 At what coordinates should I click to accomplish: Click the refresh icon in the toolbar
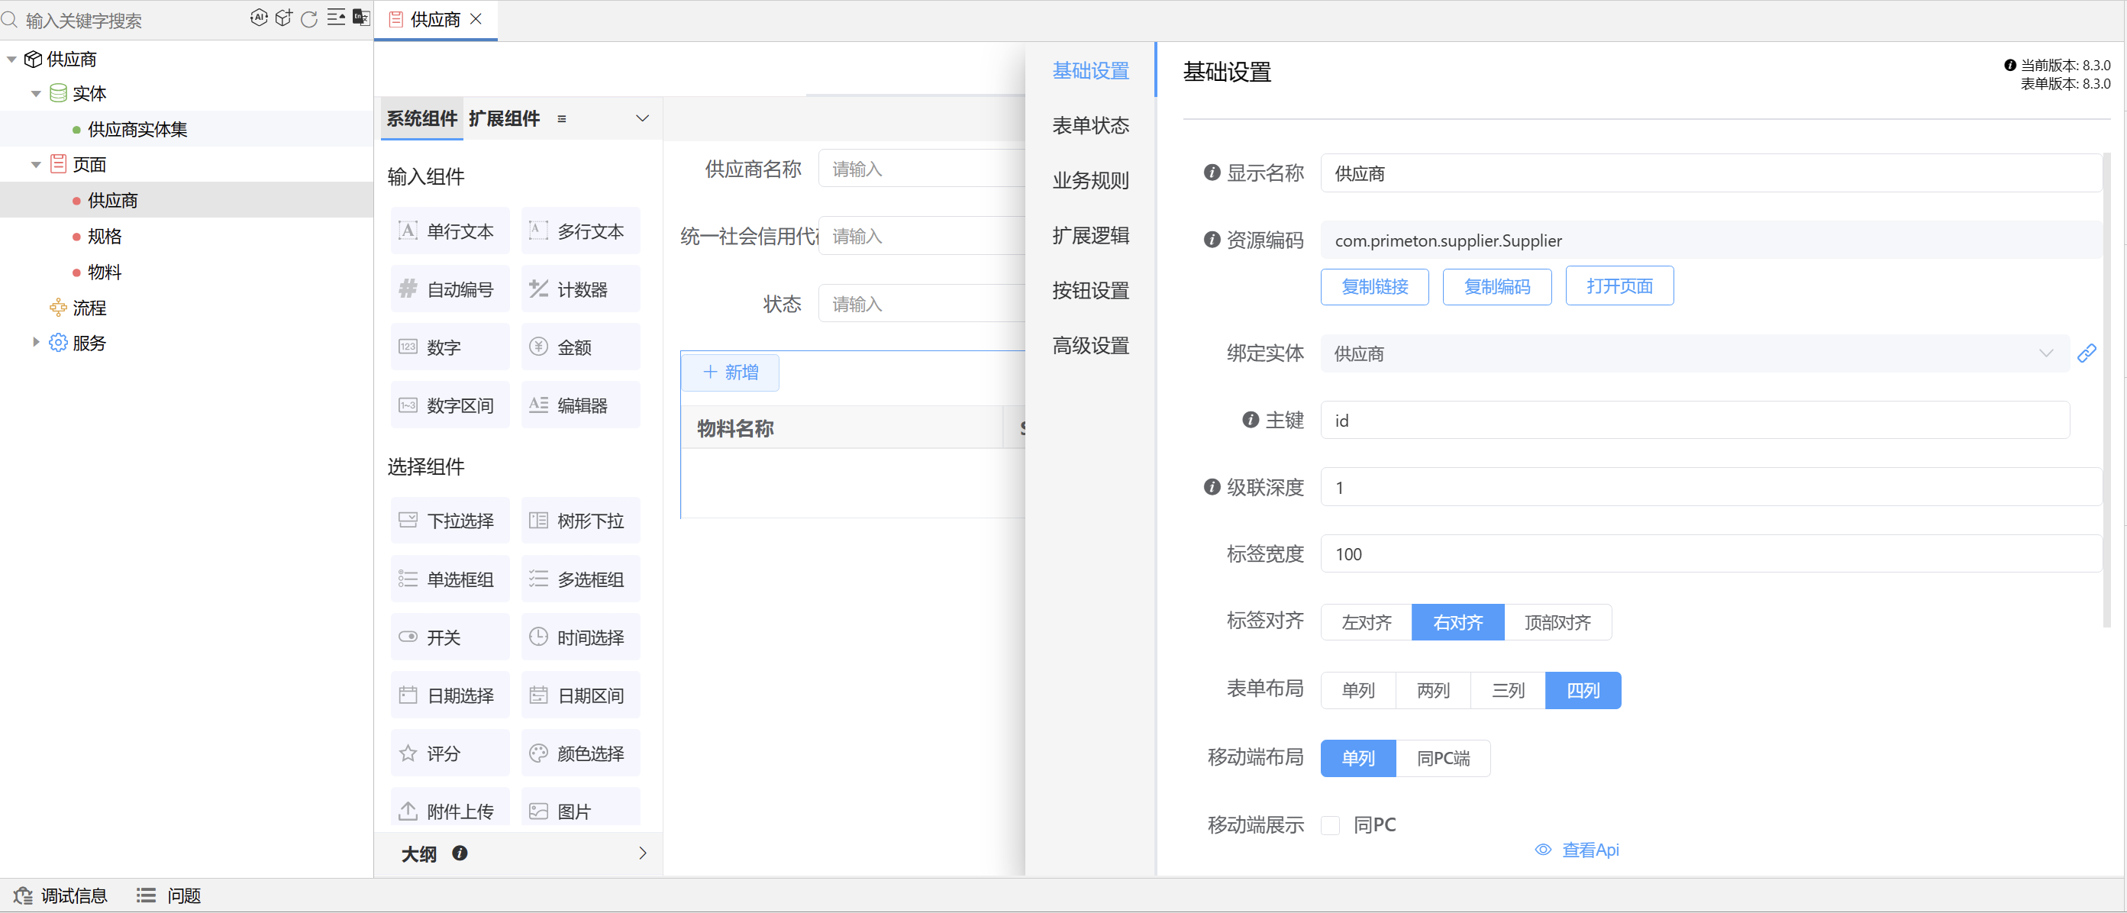tap(308, 18)
